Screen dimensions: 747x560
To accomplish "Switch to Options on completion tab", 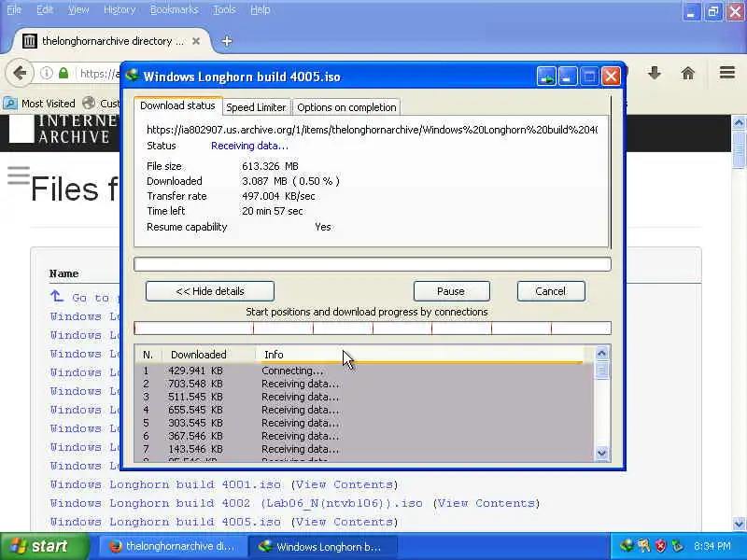I will (x=346, y=107).
